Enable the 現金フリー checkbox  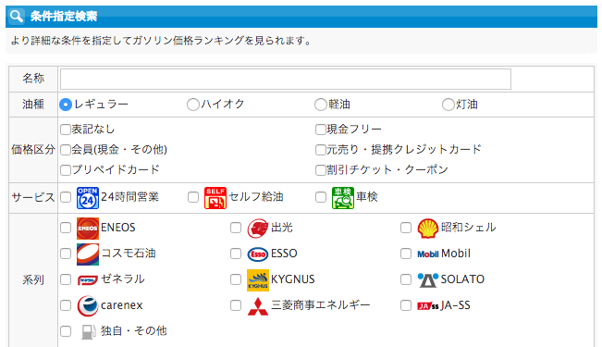coord(321,130)
